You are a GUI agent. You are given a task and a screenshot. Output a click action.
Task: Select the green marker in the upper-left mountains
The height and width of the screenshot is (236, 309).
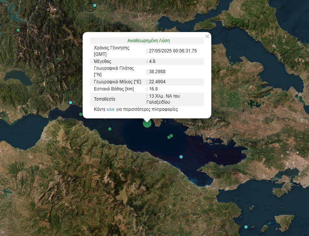tap(18, 30)
